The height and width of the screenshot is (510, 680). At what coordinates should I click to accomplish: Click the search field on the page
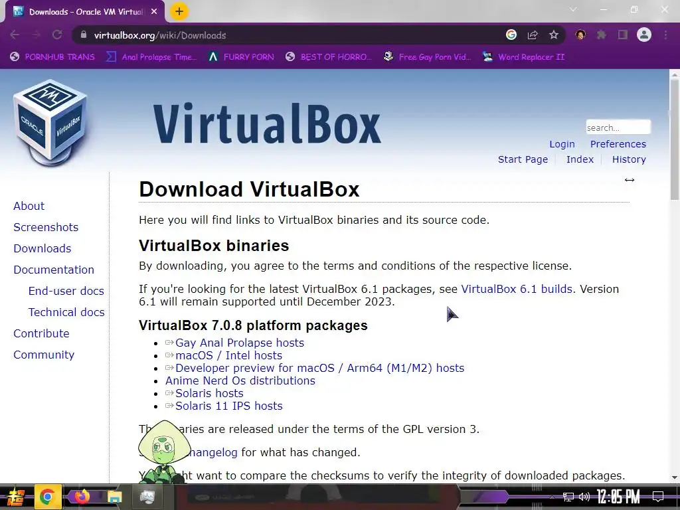pyautogui.click(x=618, y=127)
